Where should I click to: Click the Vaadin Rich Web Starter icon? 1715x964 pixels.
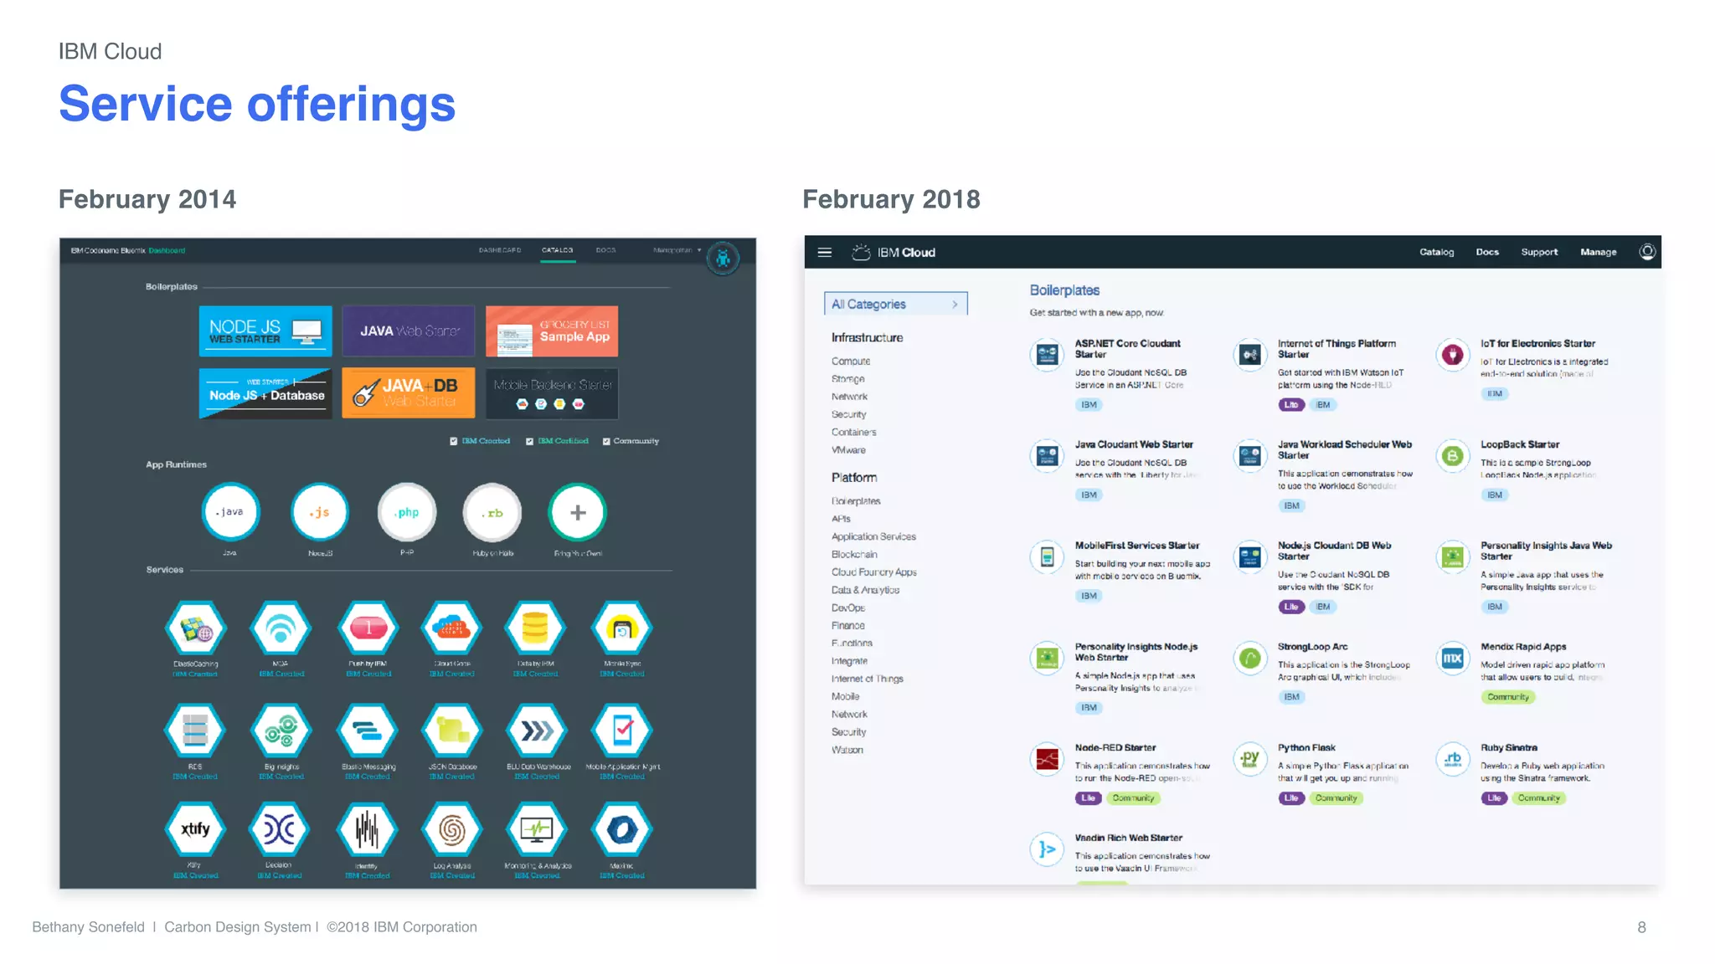[1047, 849]
